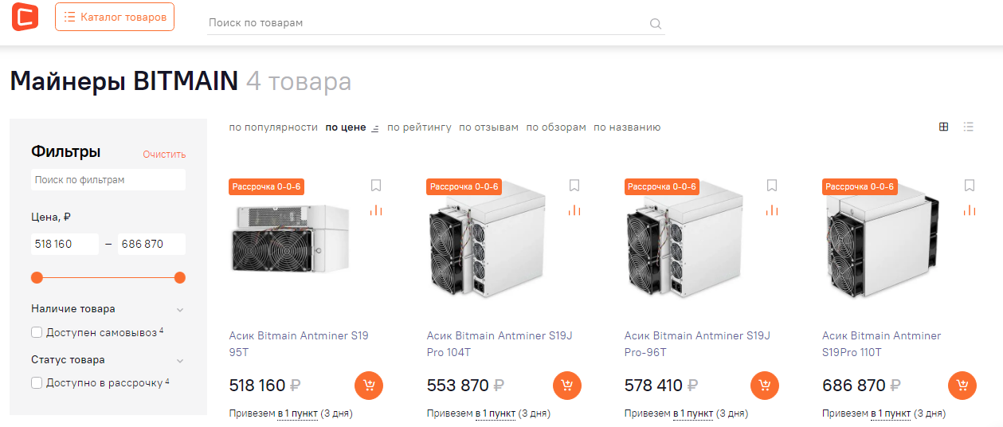This screenshot has height=427, width=1003.
Task: Switch to list view layout icon
Action: coord(969,127)
